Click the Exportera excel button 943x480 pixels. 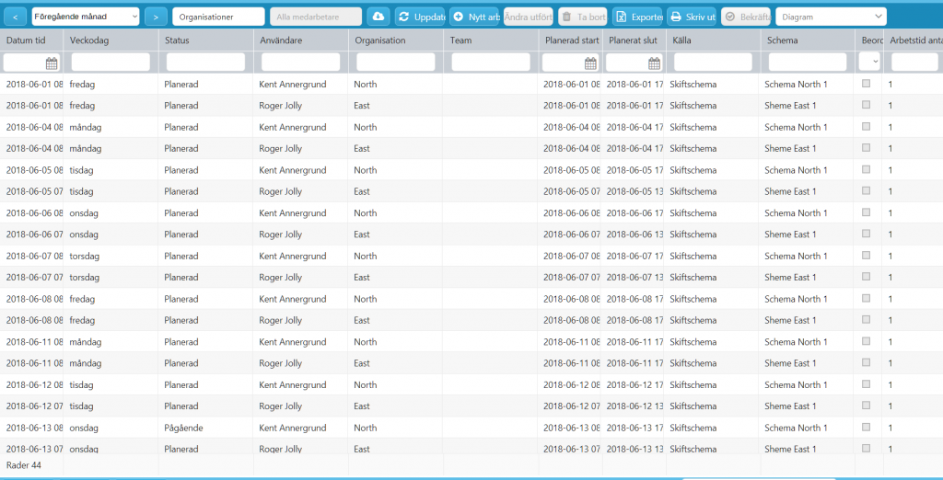(637, 17)
